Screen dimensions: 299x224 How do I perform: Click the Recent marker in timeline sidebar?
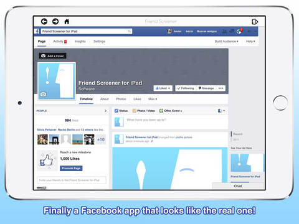pos(238,134)
